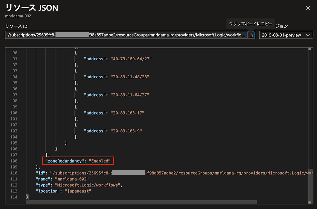Open the API version dropdown 2015-08-01-preview

[x=286, y=35]
